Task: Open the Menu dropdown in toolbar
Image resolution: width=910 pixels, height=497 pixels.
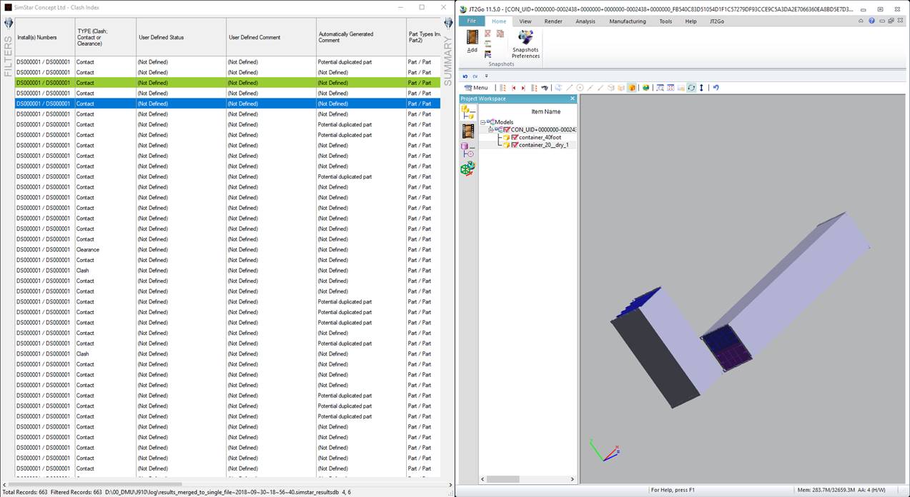Action: point(476,88)
